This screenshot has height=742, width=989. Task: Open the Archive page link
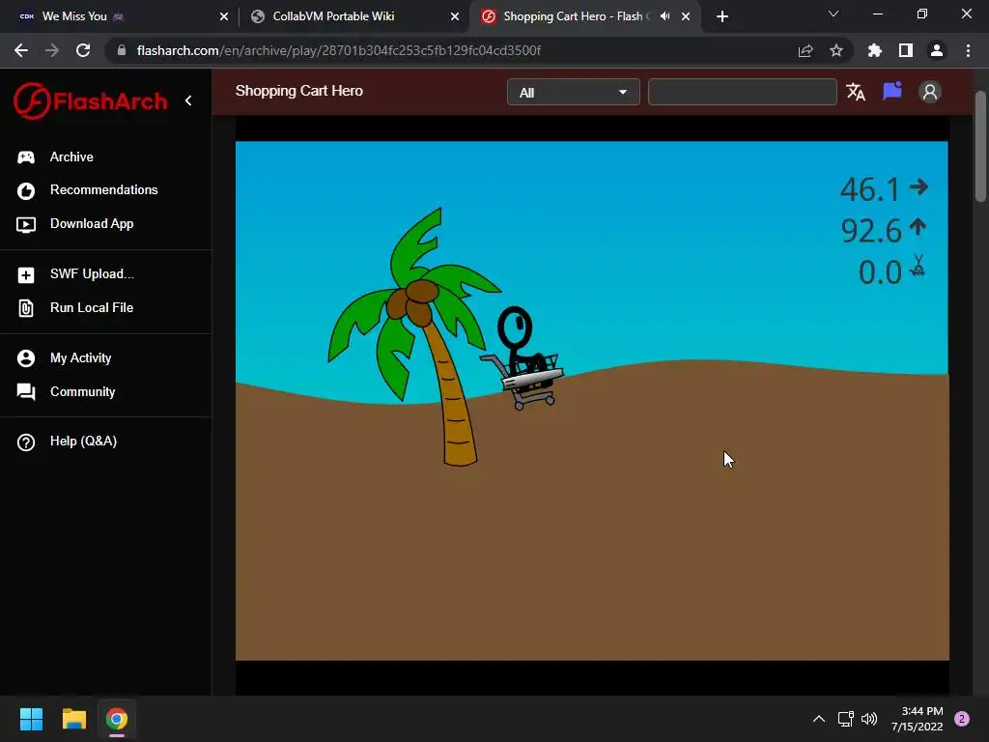71,157
